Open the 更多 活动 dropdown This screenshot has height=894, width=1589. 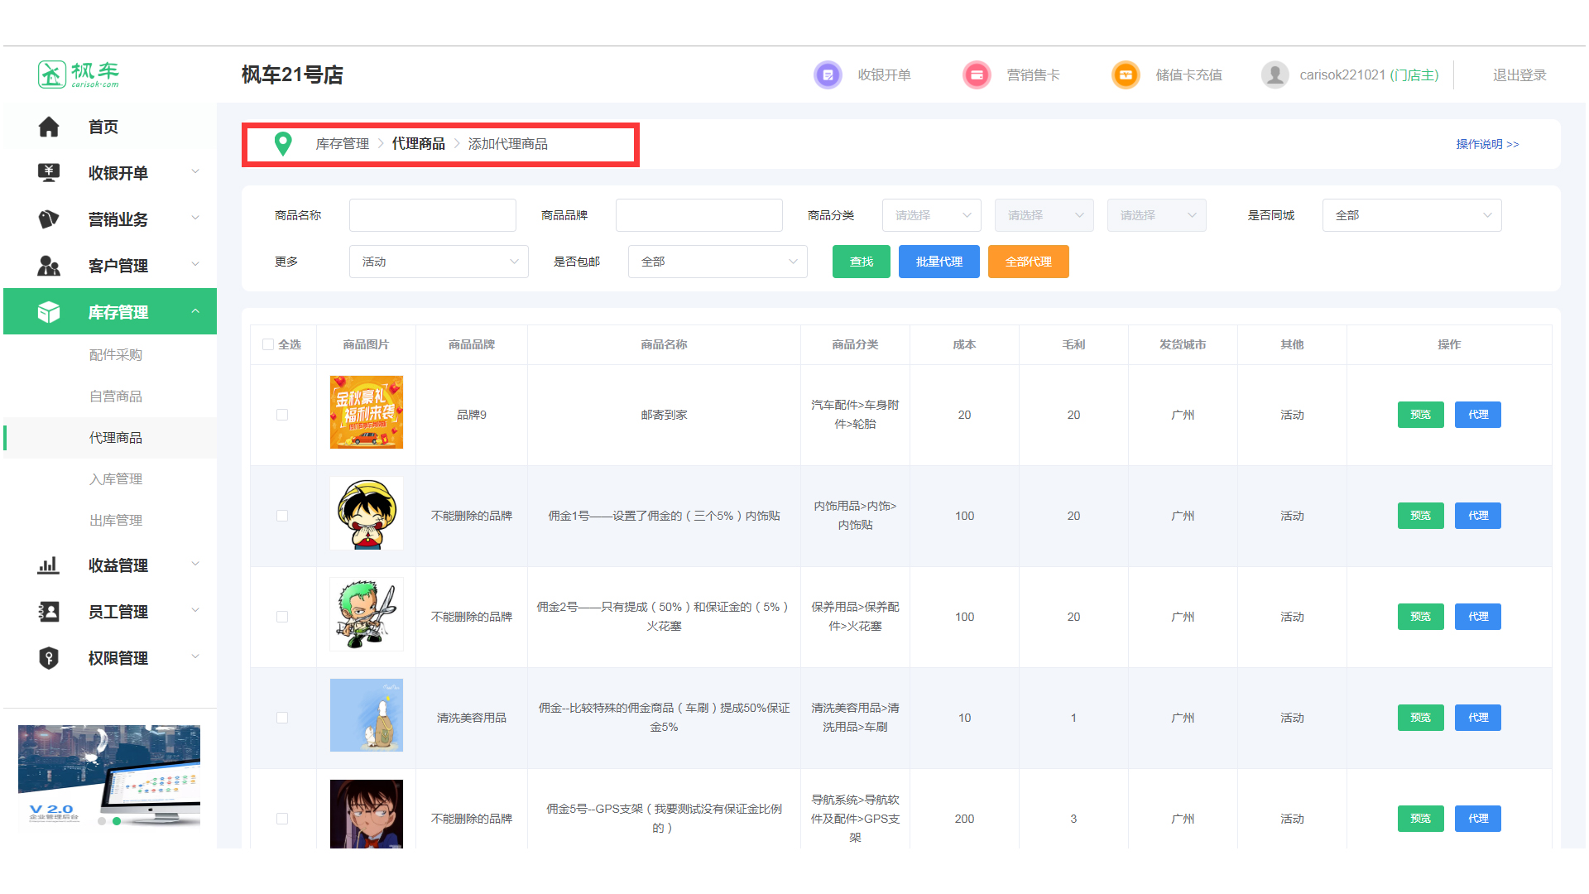click(439, 262)
